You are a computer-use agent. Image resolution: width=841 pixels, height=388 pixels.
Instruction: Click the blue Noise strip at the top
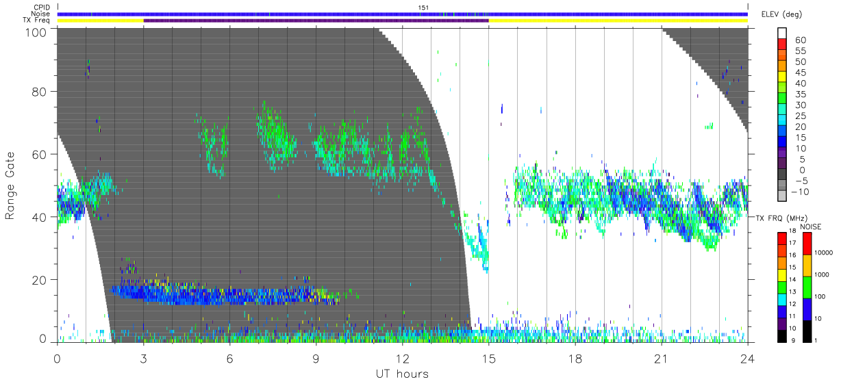(x=402, y=14)
